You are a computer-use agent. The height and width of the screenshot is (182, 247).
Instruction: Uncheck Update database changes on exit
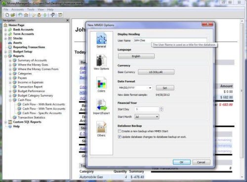click(x=120, y=137)
